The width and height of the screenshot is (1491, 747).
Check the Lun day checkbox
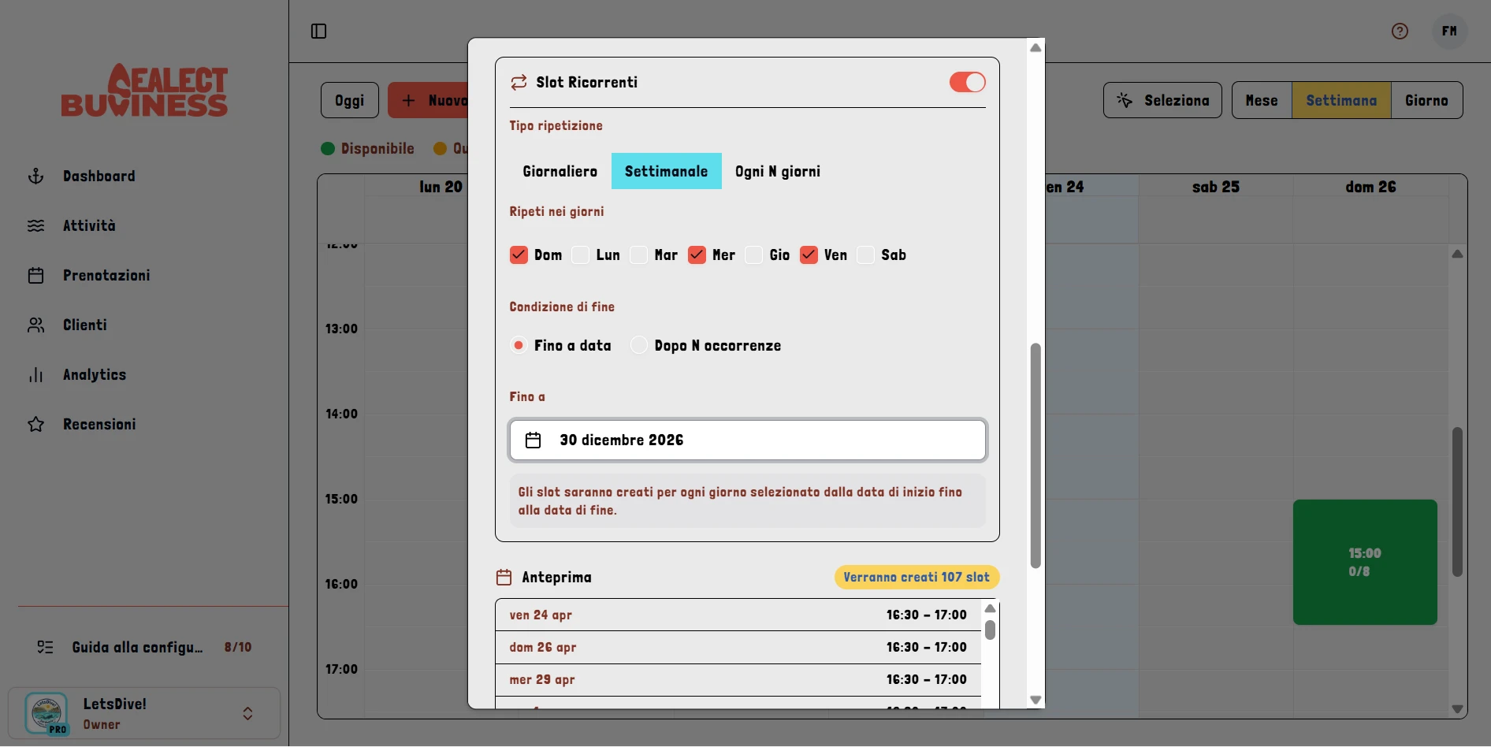[580, 255]
